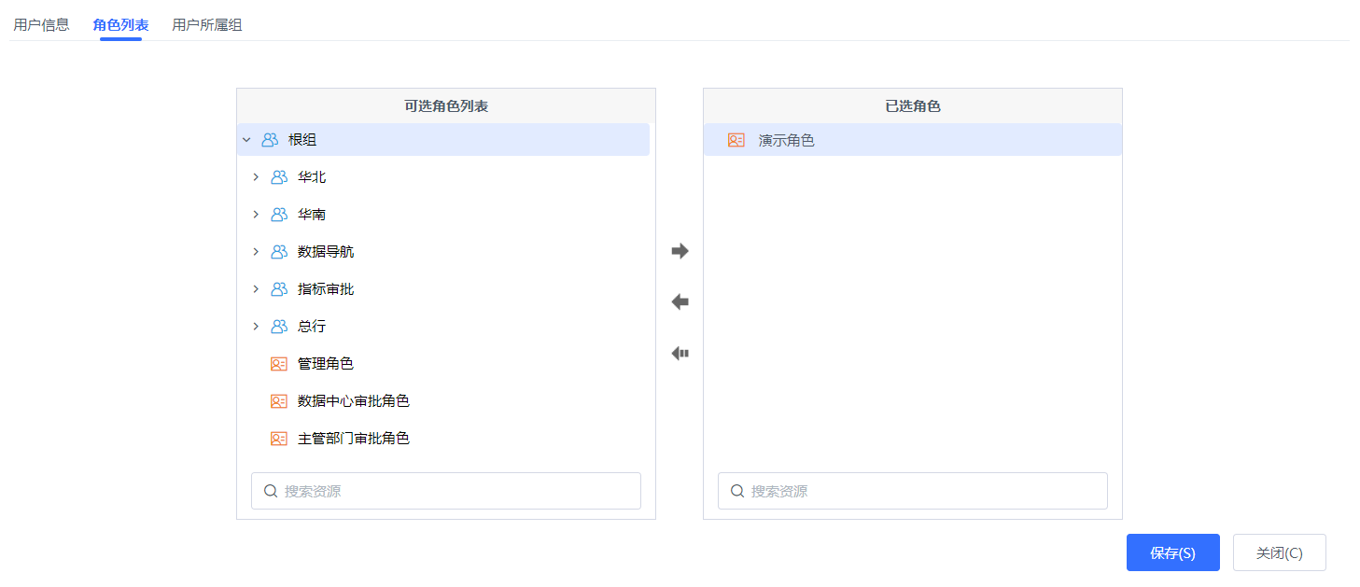
Task: Select the 指标审批 tree item
Action: [x=326, y=289]
